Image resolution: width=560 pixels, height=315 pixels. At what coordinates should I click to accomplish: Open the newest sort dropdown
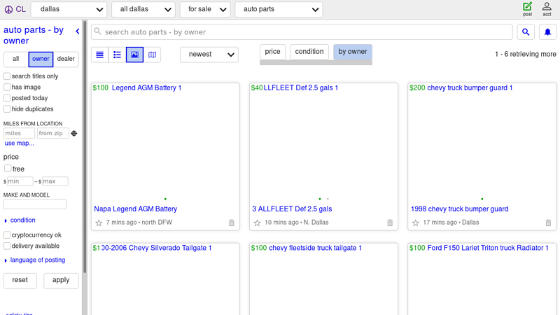click(209, 55)
